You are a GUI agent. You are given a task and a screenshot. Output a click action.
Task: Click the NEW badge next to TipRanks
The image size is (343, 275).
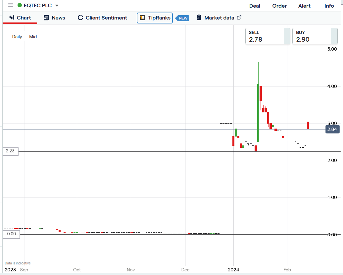point(182,18)
